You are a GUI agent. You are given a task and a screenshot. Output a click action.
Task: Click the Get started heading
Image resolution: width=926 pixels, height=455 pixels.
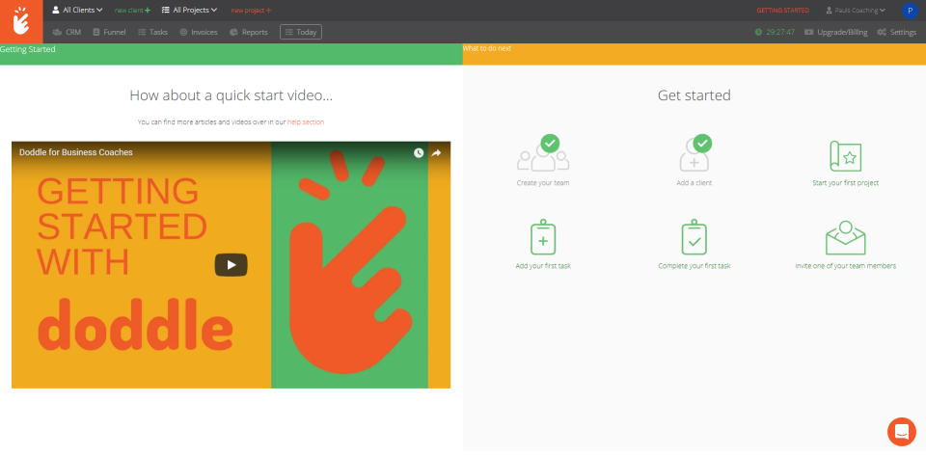(694, 95)
